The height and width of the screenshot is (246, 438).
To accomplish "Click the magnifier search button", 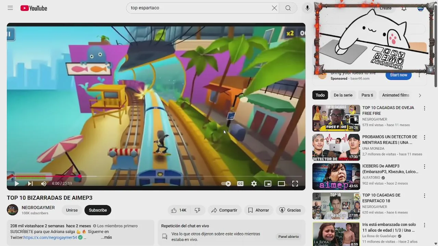I will [288, 8].
